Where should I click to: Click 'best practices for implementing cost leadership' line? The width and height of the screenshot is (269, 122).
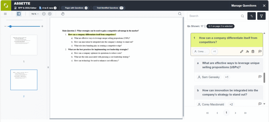[98, 49]
